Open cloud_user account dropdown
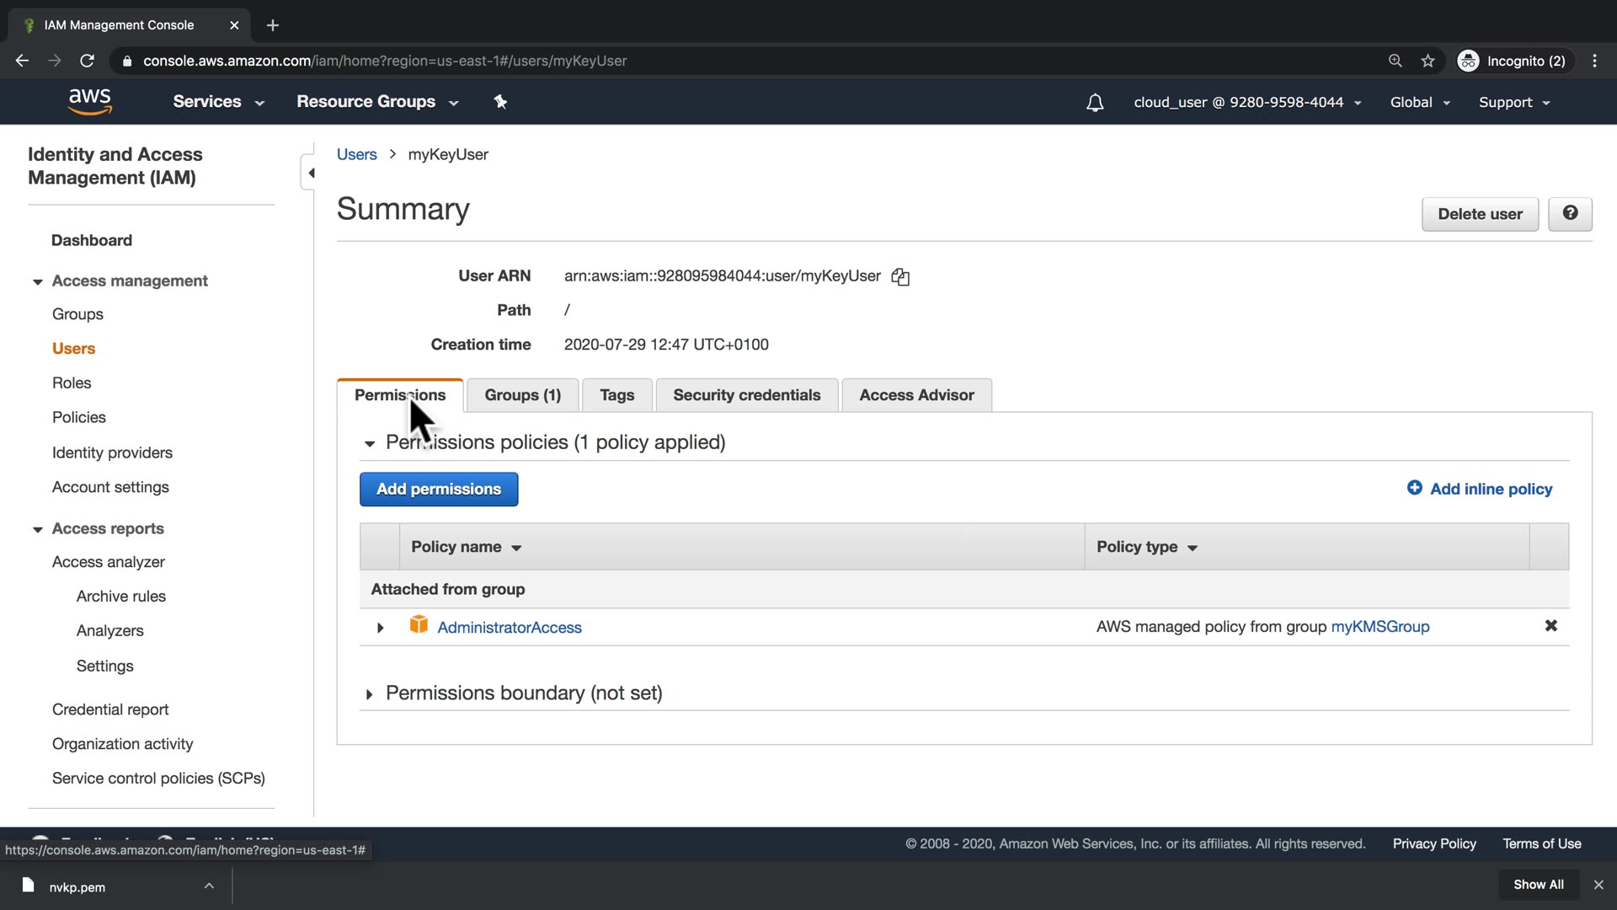Viewport: 1617px width, 910px height. 1247,103
